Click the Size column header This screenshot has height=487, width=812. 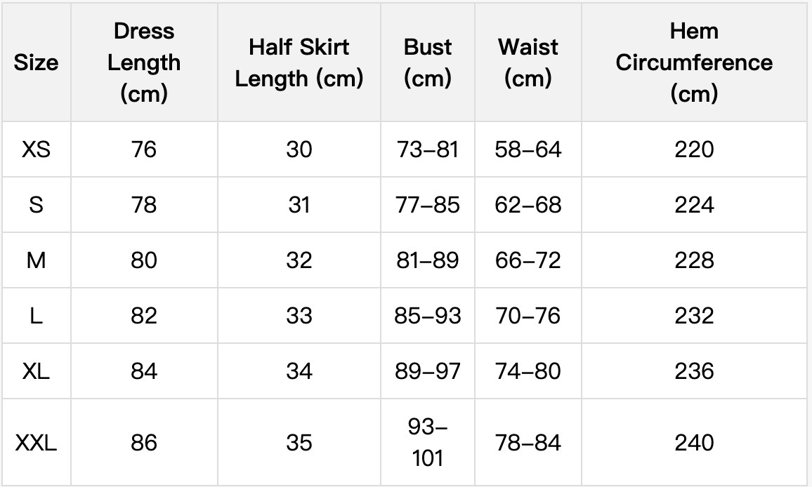(37, 62)
